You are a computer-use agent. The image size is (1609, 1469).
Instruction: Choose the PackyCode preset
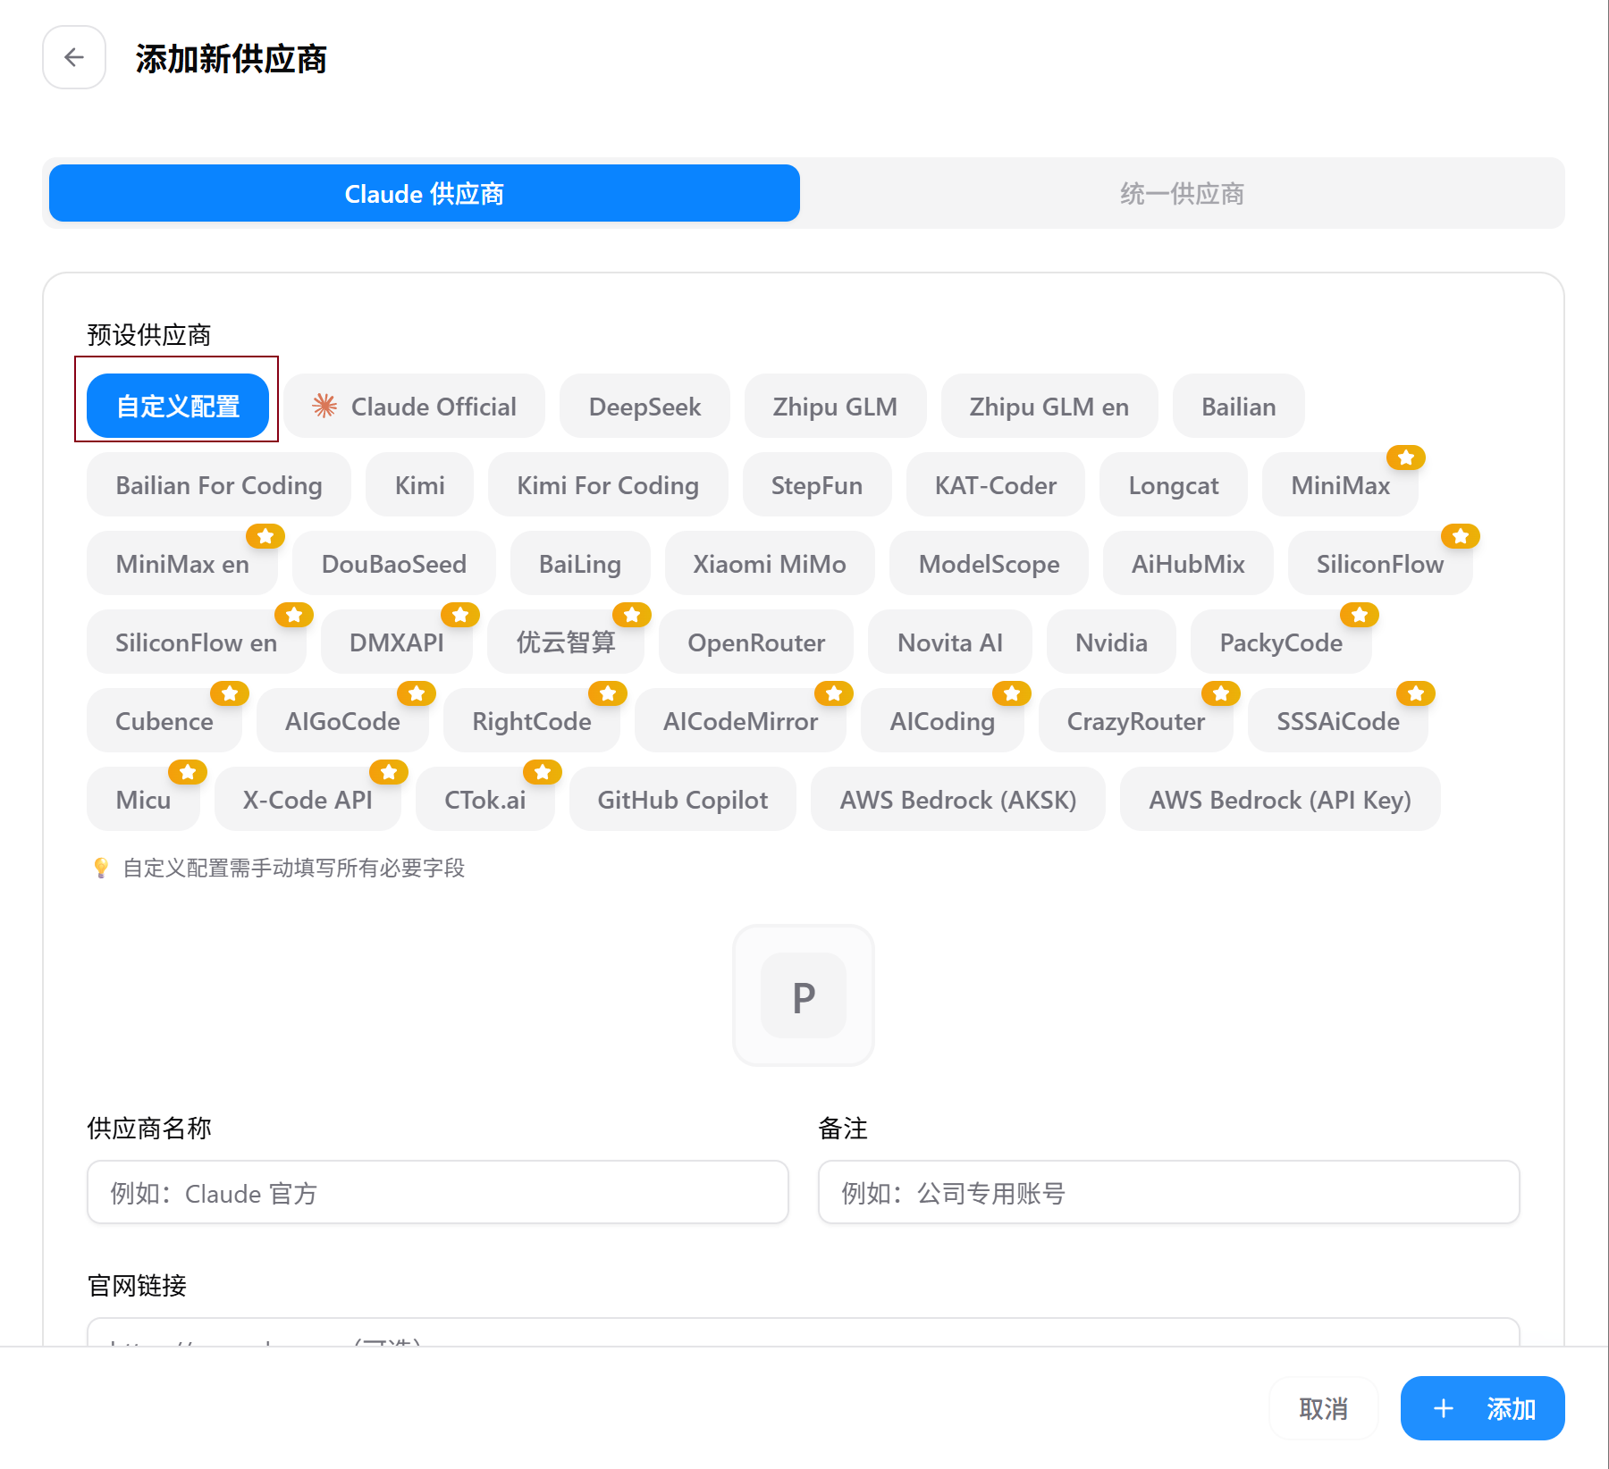pyautogui.click(x=1281, y=642)
